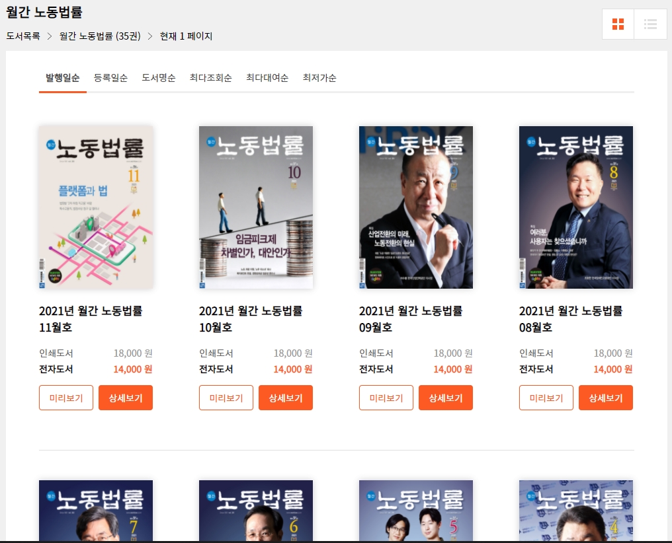This screenshot has height=543, width=672.
Task: Click the 10월호 전자도서 label
Action: 216,369
